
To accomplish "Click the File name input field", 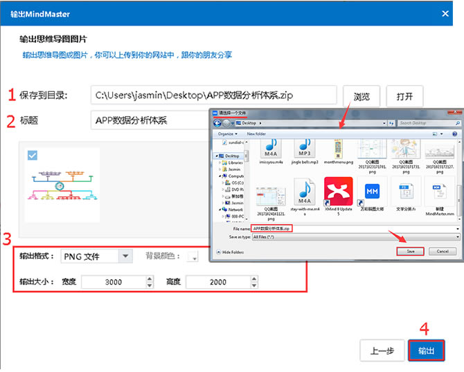I will 355,228.
